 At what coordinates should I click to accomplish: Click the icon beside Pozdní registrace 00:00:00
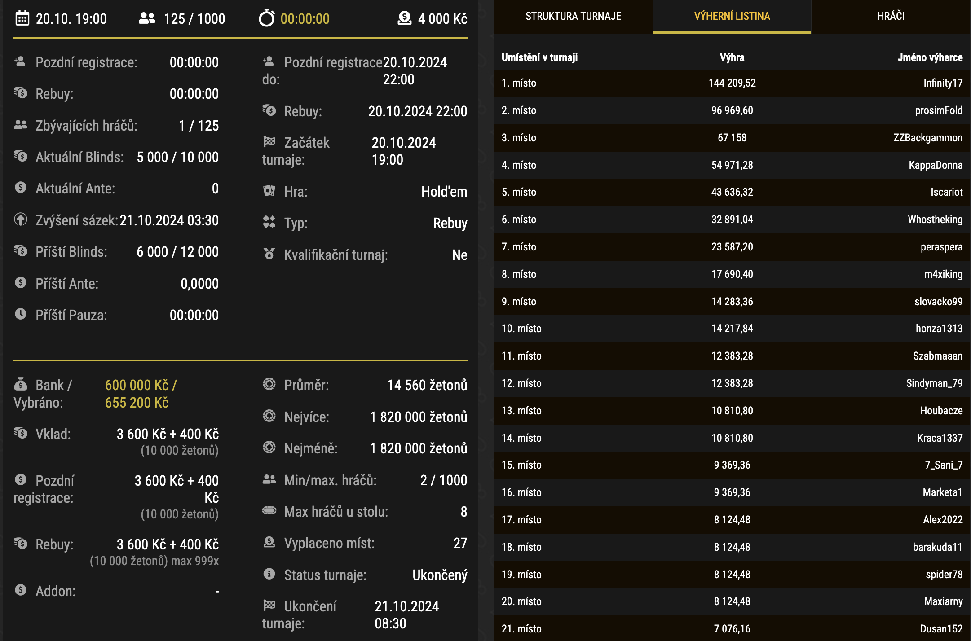click(20, 61)
